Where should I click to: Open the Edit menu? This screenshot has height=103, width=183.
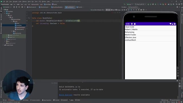click(x=7, y=1)
